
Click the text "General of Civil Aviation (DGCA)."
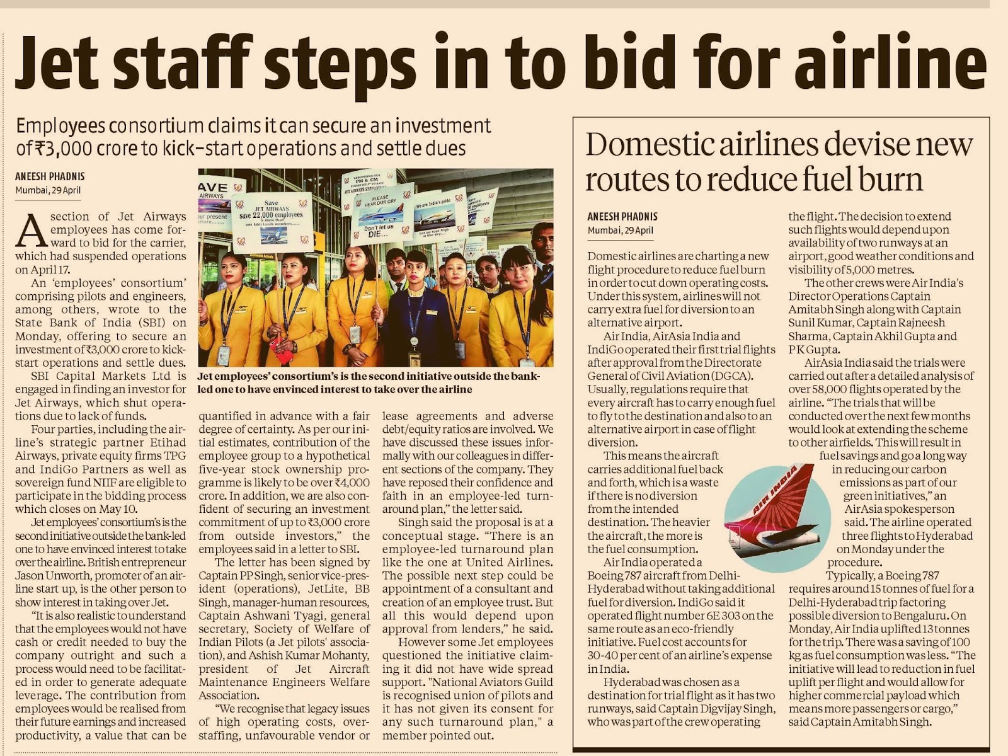[x=671, y=375]
